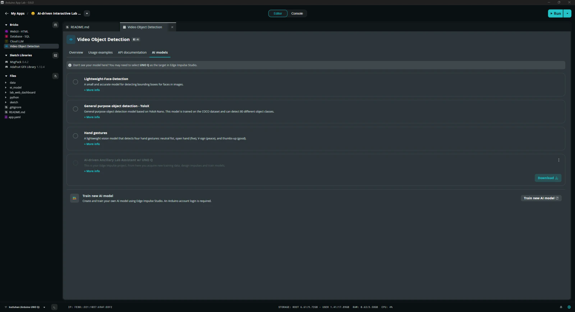575x312 pixels.
Task: Open the board selector dropdown kutluhan
Action: point(44,307)
